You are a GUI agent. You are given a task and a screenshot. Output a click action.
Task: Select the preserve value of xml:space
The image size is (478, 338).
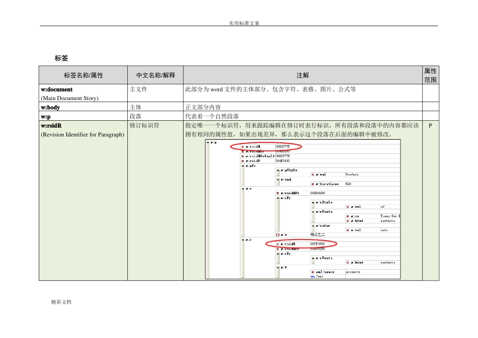point(353,272)
